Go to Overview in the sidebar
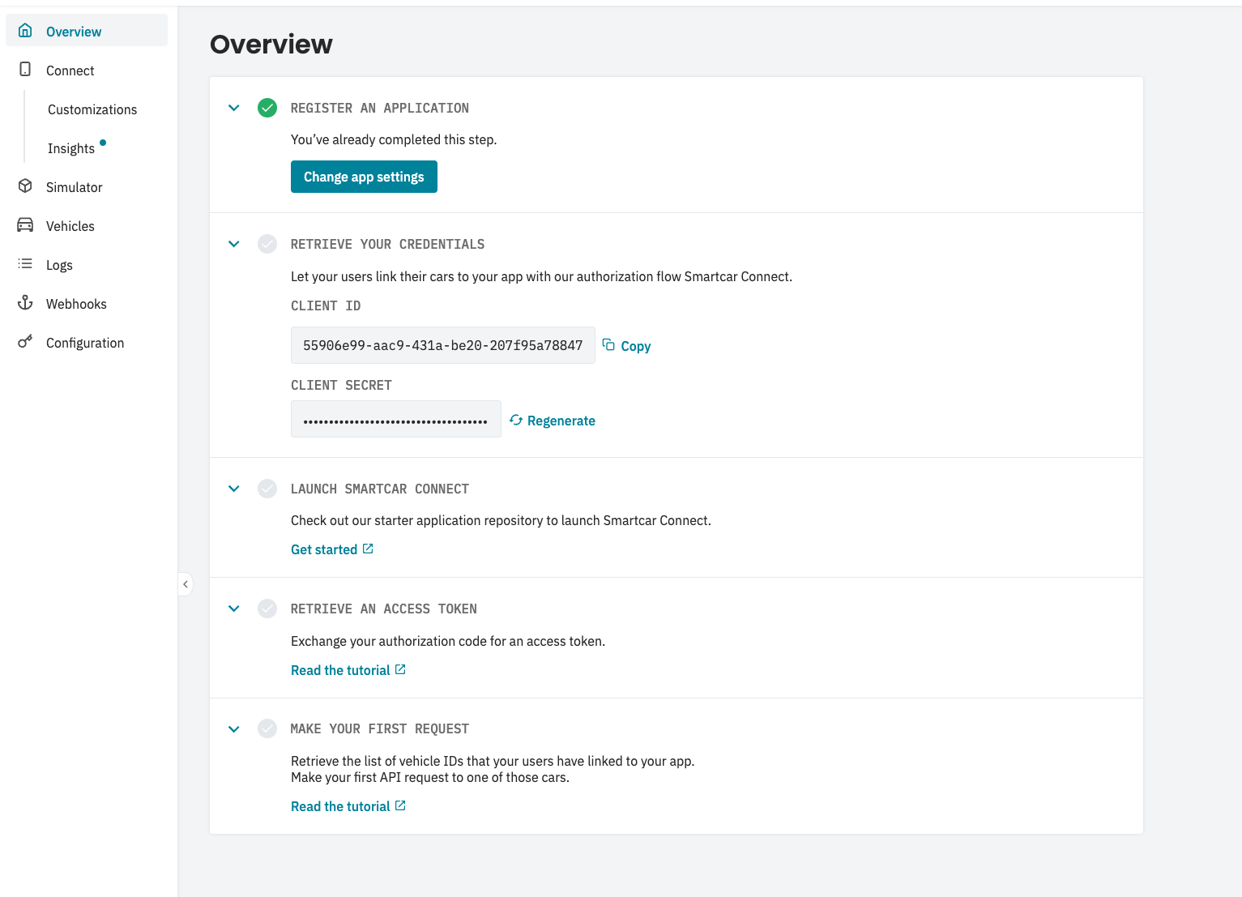 87,31
